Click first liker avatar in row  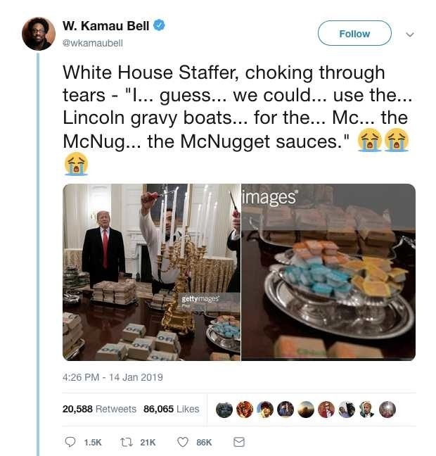coord(224,410)
